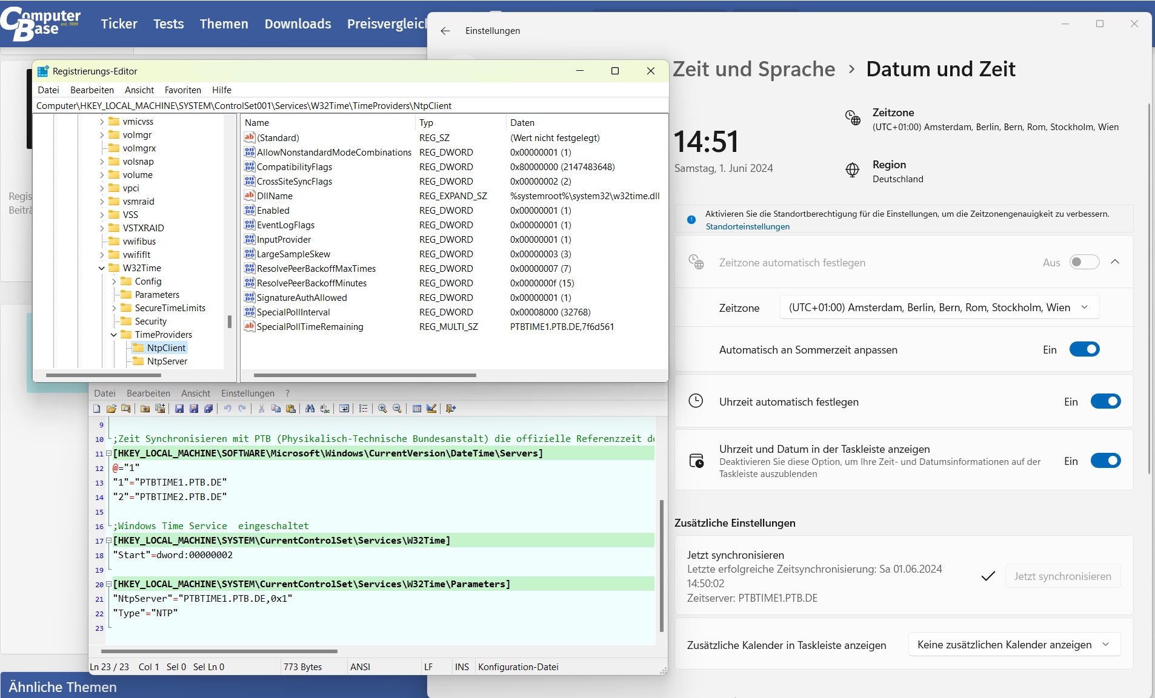Open Themen on ComputerBase navigation
Viewport: 1155px width, 698px height.
coord(224,24)
